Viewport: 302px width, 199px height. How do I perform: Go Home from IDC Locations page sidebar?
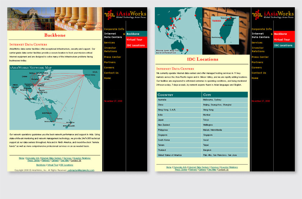click(x=255, y=78)
